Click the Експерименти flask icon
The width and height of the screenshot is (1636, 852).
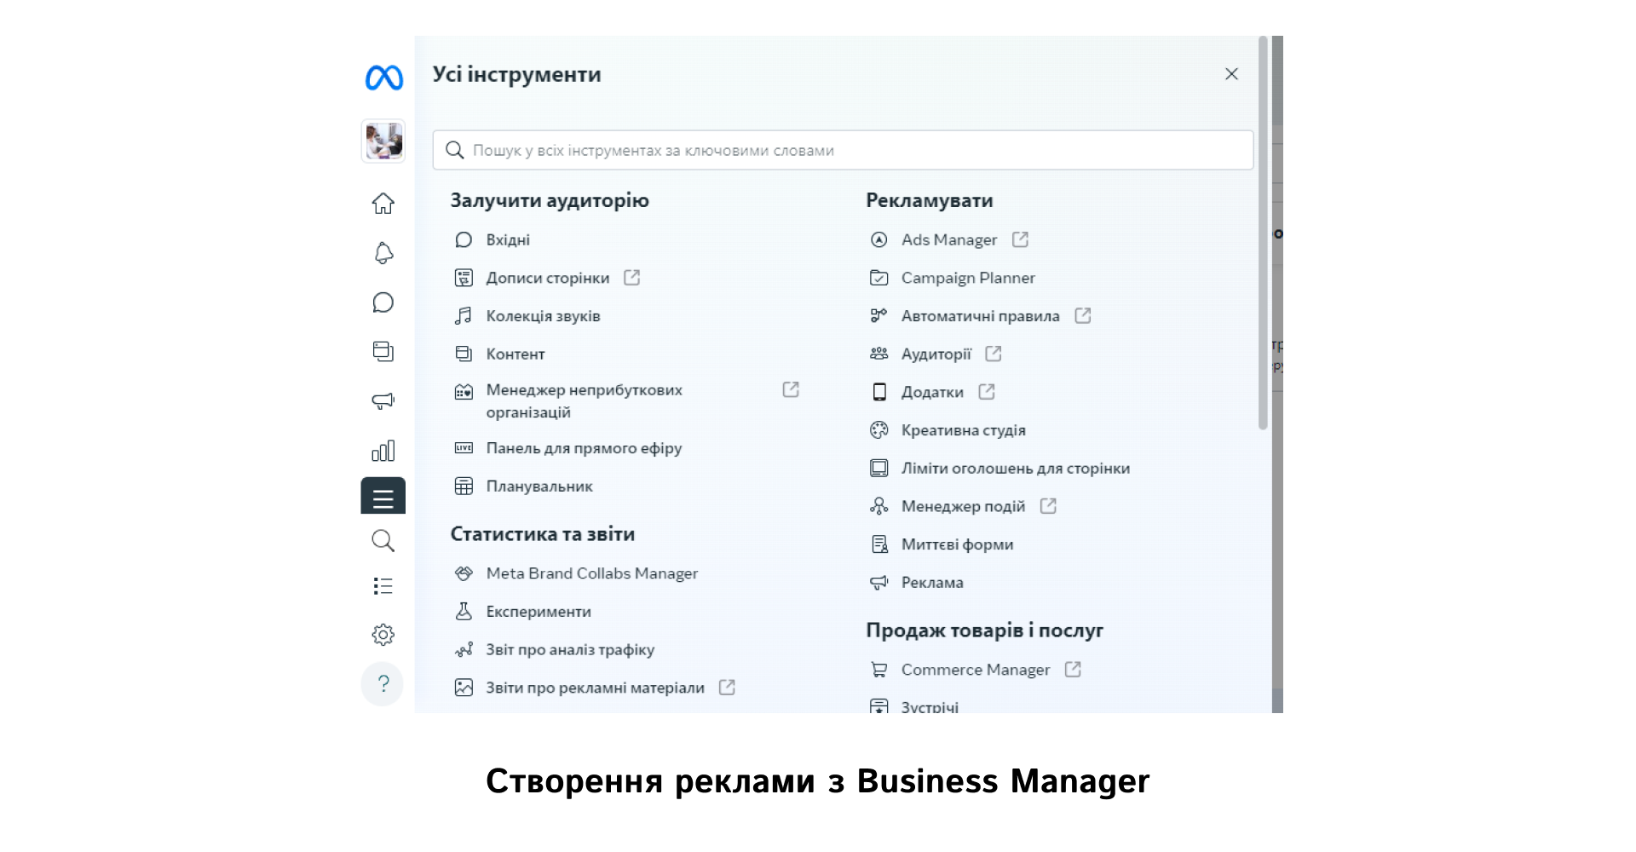click(x=464, y=612)
